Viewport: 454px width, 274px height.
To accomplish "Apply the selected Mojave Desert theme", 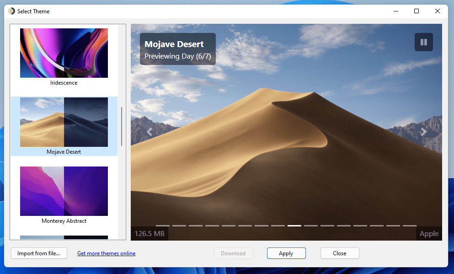I will 286,253.
